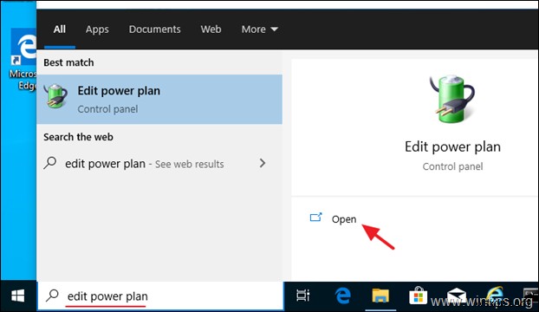Expand web results arrow for edit power plan
Image resolution: width=539 pixels, height=312 pixels.
263,163
